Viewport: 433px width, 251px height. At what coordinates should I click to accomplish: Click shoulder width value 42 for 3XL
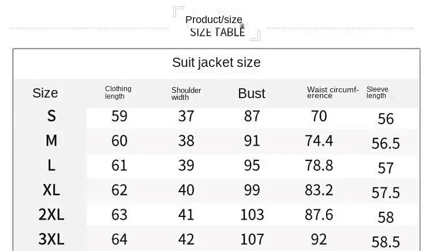pos(186,239)
